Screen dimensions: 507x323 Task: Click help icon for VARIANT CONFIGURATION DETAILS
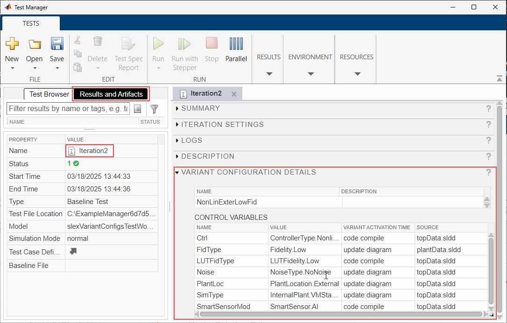(489, 172)
